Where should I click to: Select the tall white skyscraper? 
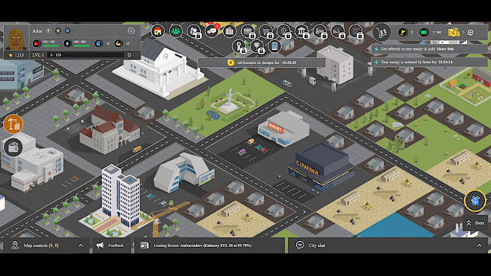121,196
